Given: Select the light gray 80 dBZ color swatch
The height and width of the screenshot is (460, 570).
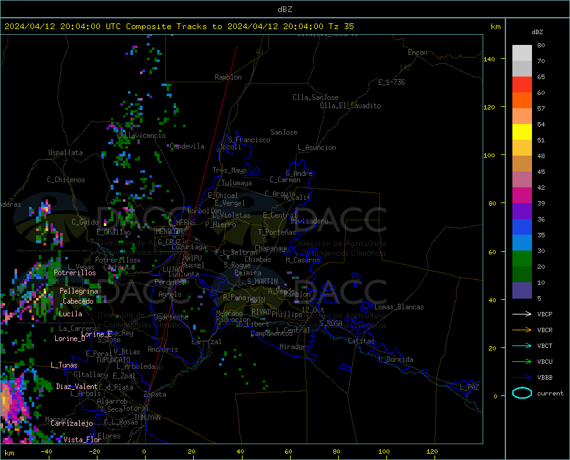Looking at the screenshot, I should [522, 53].
